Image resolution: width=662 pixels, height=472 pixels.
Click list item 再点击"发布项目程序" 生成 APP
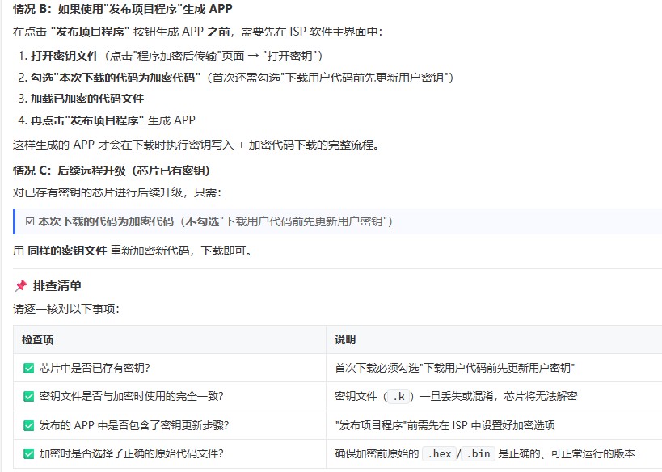coord(107,120)
